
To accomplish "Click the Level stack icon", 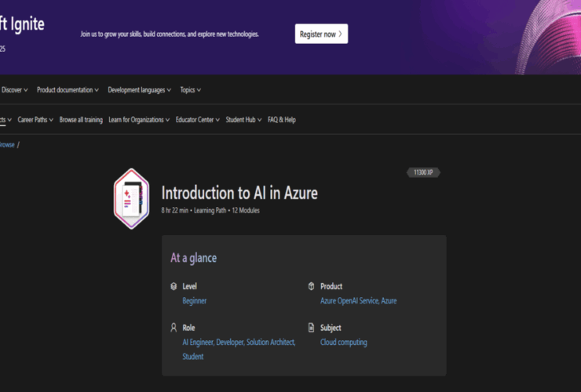I will [174, 286].
